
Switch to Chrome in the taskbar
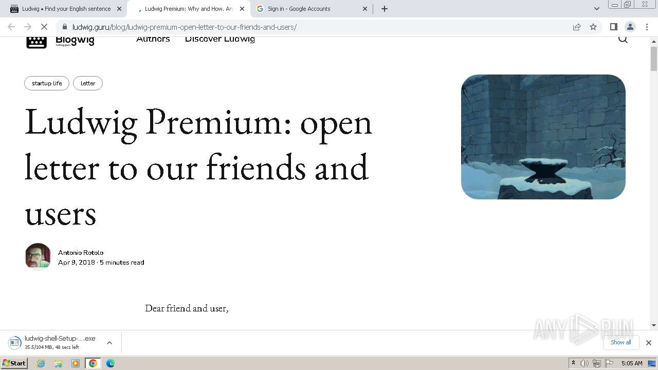tap(93, 363)
